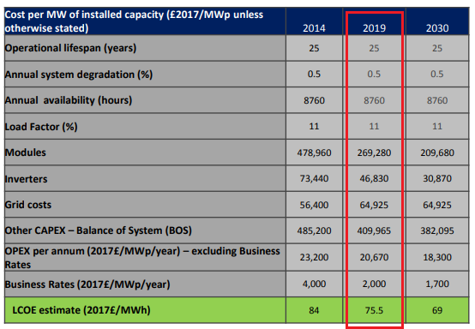
Task: Select the 2019 Grid costs value 64,925
Action: tap(374, 205)
